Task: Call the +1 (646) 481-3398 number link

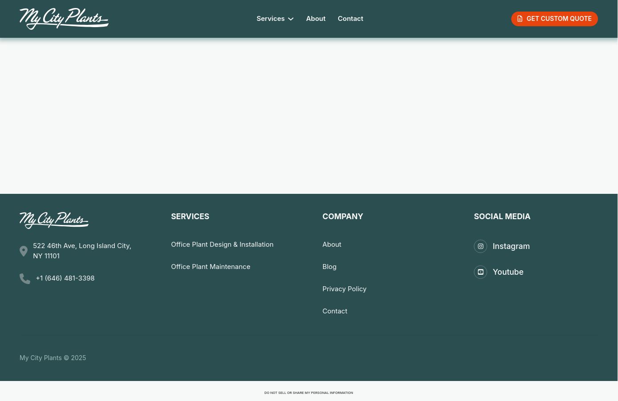Action: [65, 278]
